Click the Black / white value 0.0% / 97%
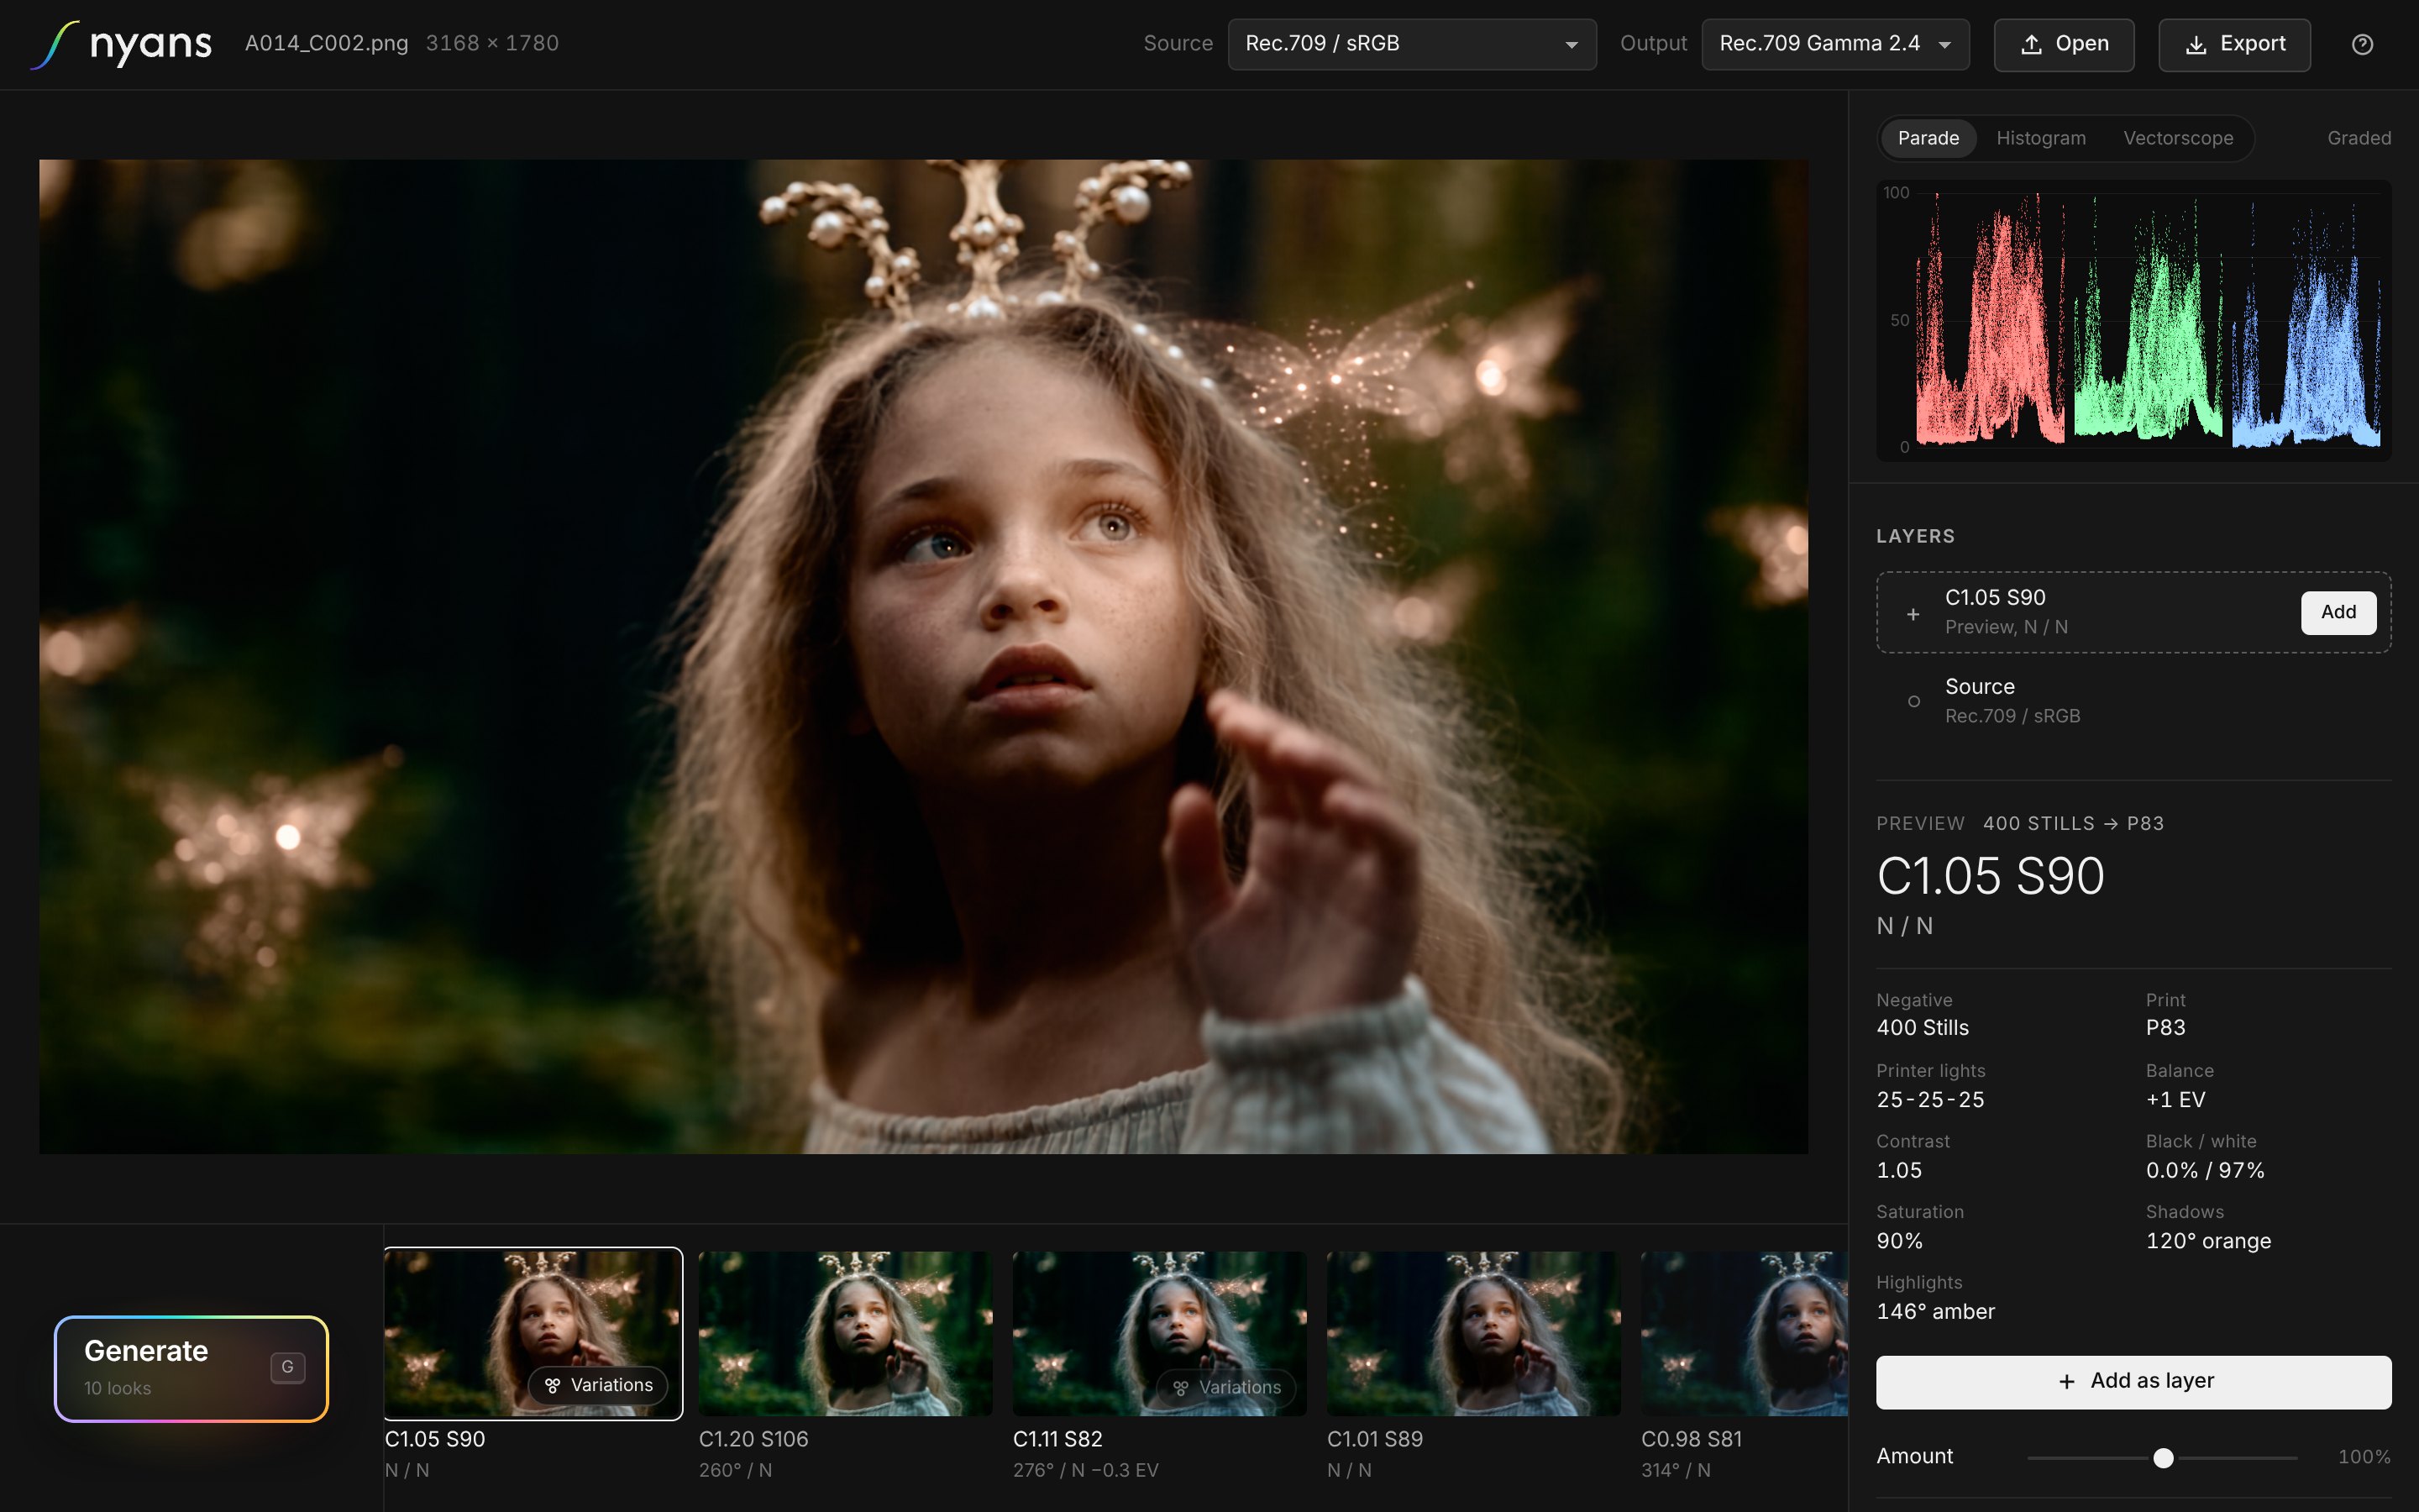Screen dimensions: 2419x1512 click(x=2205, y=1170)
